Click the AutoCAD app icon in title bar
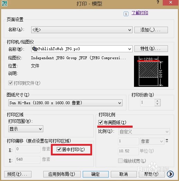The image size is (179, 181). [x=5, y=3]
